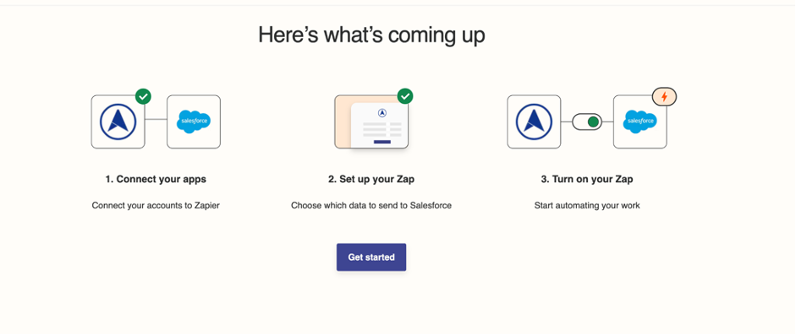
Task: Click "Start automating your work" text
Action: click(587, 206)
